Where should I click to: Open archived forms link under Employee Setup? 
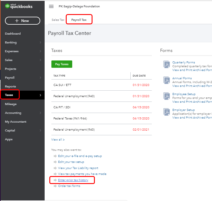point(192,102)
